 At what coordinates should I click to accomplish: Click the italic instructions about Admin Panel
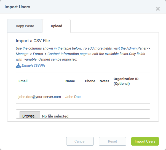point(83,54)
